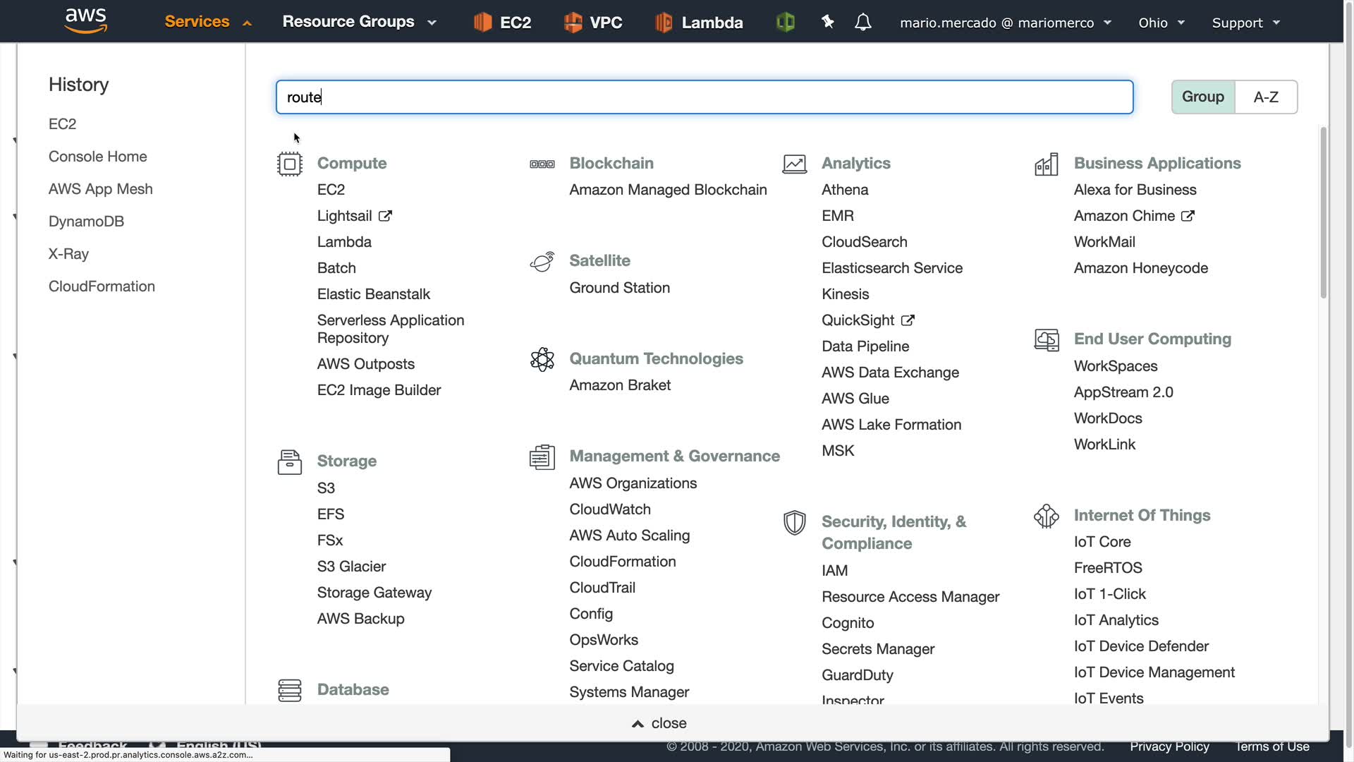Click the Compute category chip icon
The height and width of the screenshot is (762, 1354).
point(289,164)
